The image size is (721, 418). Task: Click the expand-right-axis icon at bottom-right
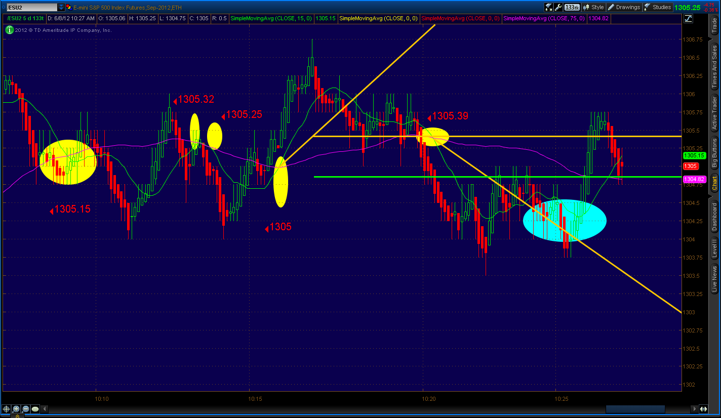click(x=704, y=409)
